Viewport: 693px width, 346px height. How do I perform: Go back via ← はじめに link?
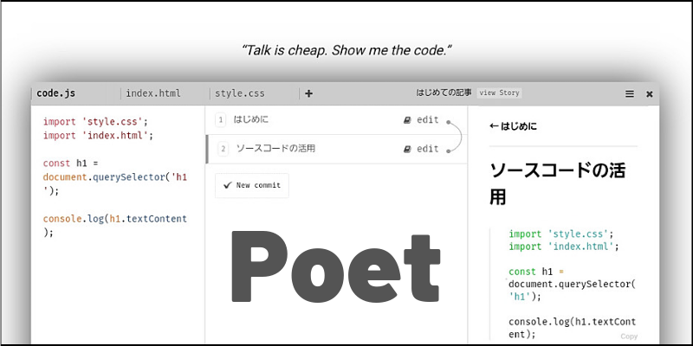[514, 126]
